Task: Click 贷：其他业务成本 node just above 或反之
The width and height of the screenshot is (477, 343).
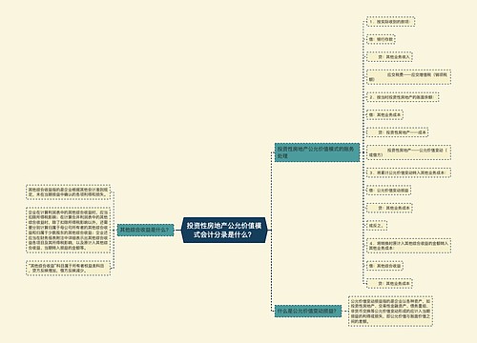Action: point(389,208)
